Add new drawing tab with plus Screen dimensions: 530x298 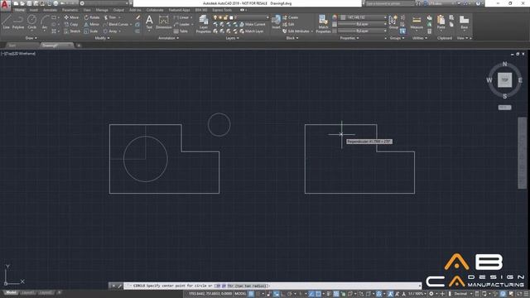[79, 46]
